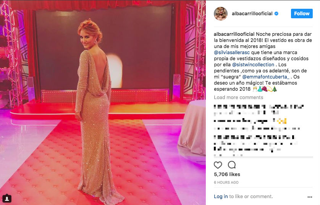This screenshot has width=320, height=205.
Task: Click the speech bubble comment icon
Action: [232, 165]
